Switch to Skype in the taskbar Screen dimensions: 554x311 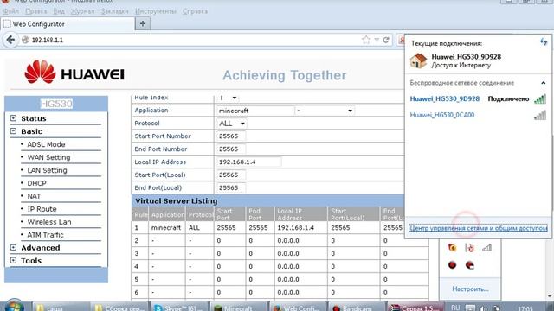(178, 308)
